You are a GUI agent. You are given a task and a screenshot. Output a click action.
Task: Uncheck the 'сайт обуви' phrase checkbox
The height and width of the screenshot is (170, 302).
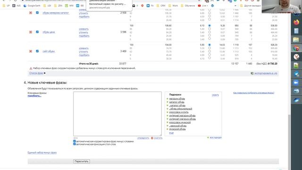37,51
